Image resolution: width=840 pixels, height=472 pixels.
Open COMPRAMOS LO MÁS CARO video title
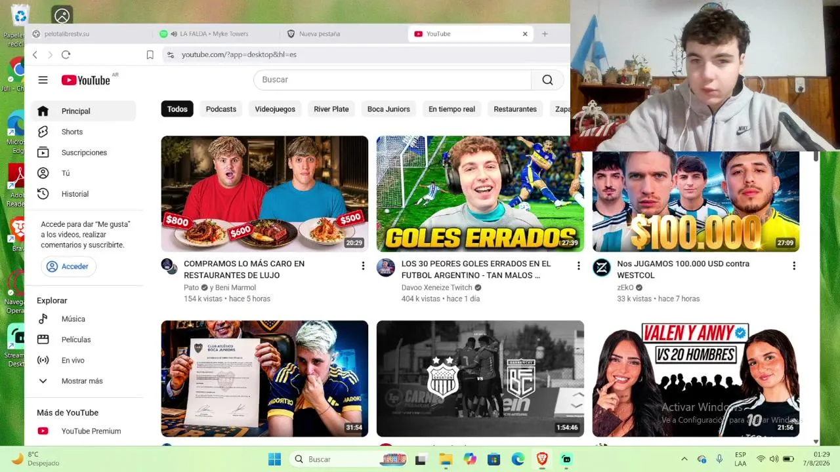[x=244, y=269]
